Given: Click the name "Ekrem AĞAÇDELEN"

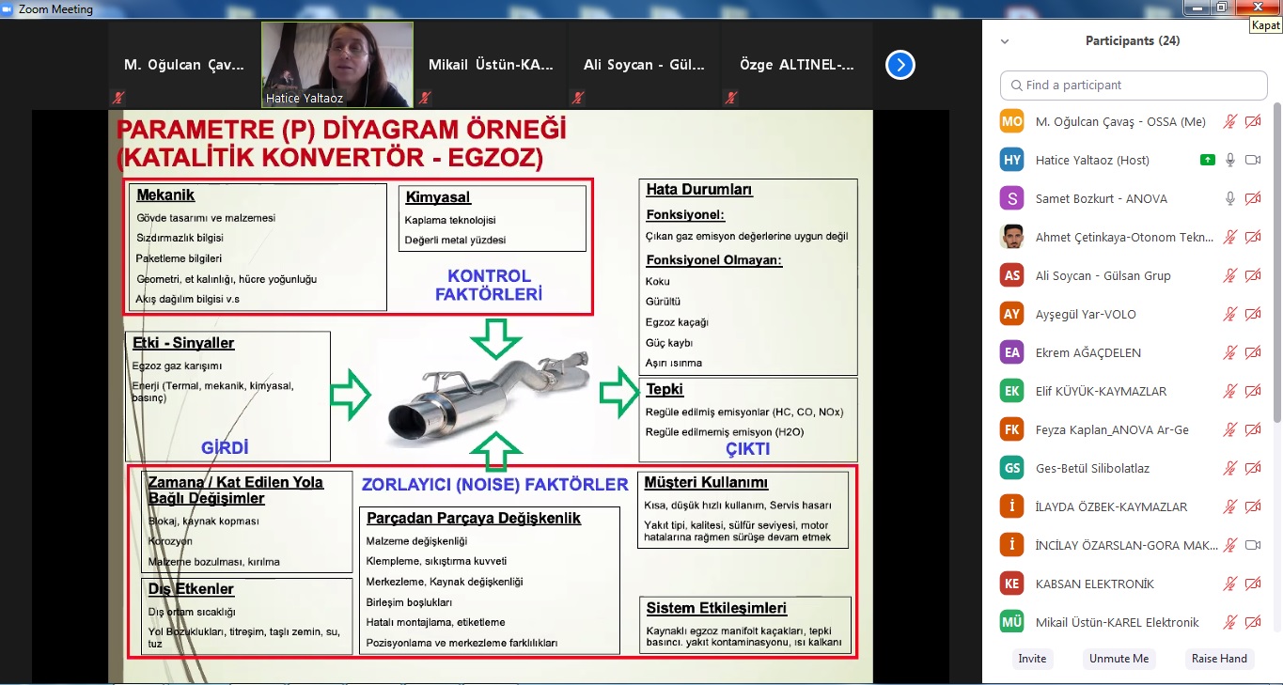Looking at the screenshot, I should [1088, 353].
